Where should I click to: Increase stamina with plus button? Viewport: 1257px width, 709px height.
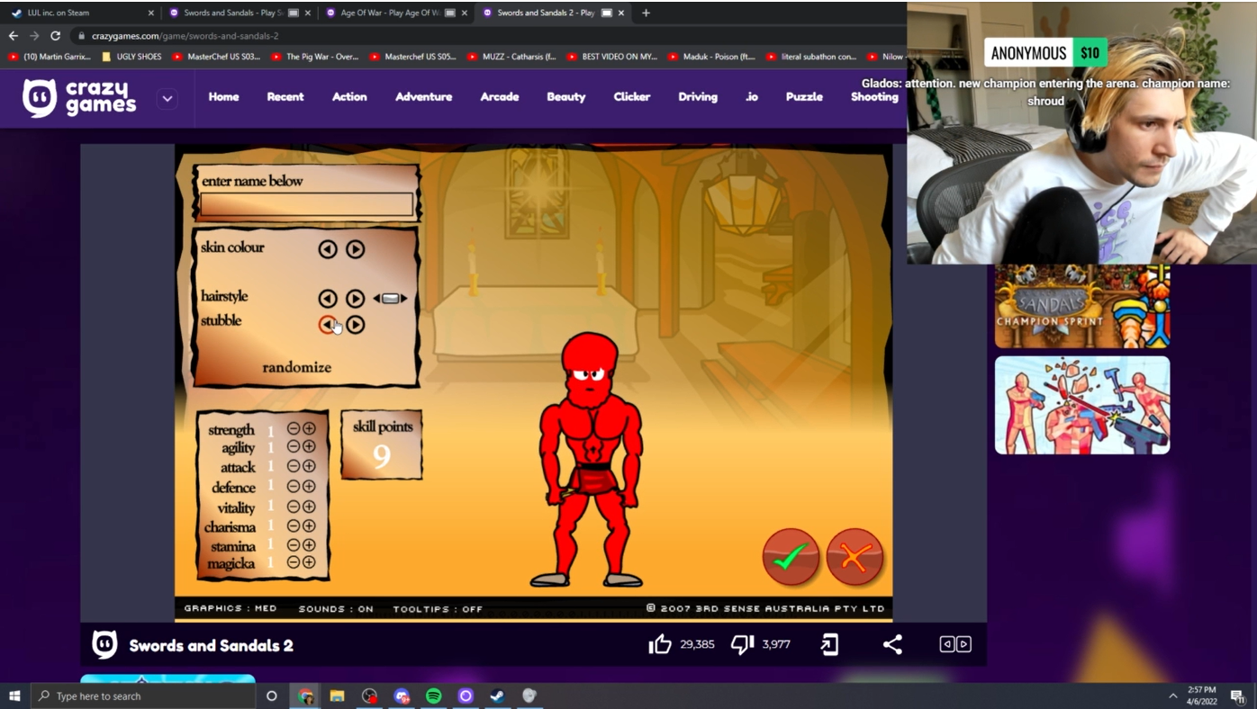click(x=309, y=544)
